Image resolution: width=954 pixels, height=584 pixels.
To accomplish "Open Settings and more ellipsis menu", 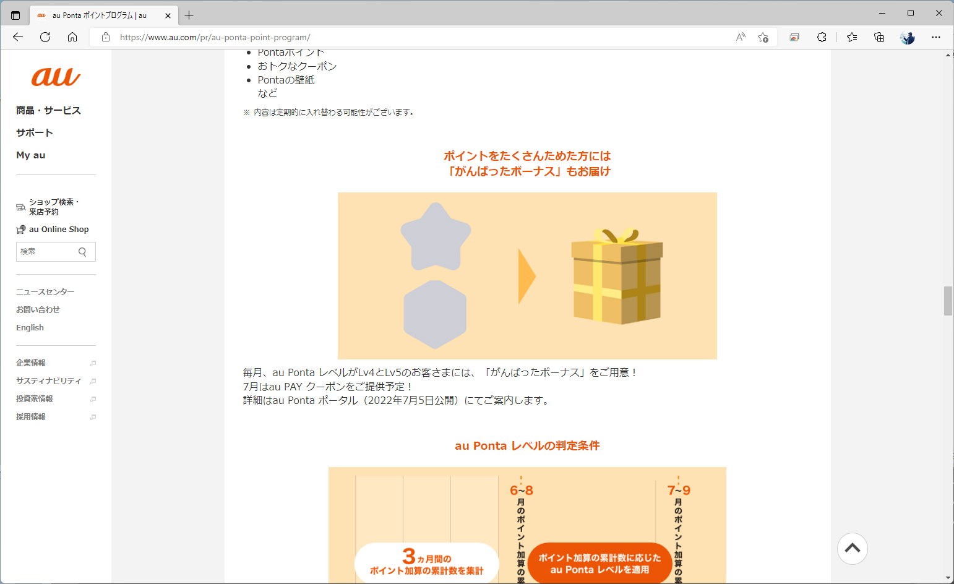I will 936,37.
